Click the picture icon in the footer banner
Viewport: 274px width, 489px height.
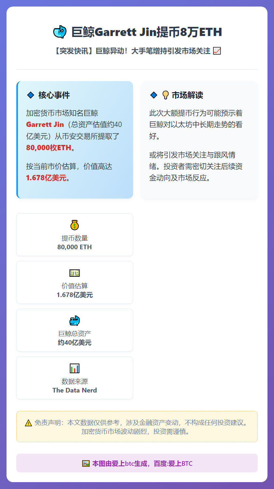(x=86, y=463)
